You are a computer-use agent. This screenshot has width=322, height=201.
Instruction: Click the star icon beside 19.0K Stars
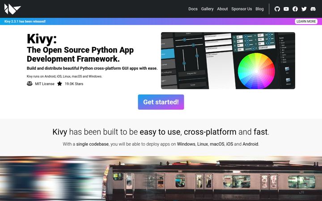(59, 84)
